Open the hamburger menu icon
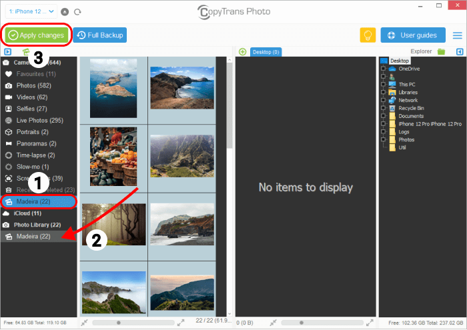This screenshot has width=467, height=330. point(457,35)
